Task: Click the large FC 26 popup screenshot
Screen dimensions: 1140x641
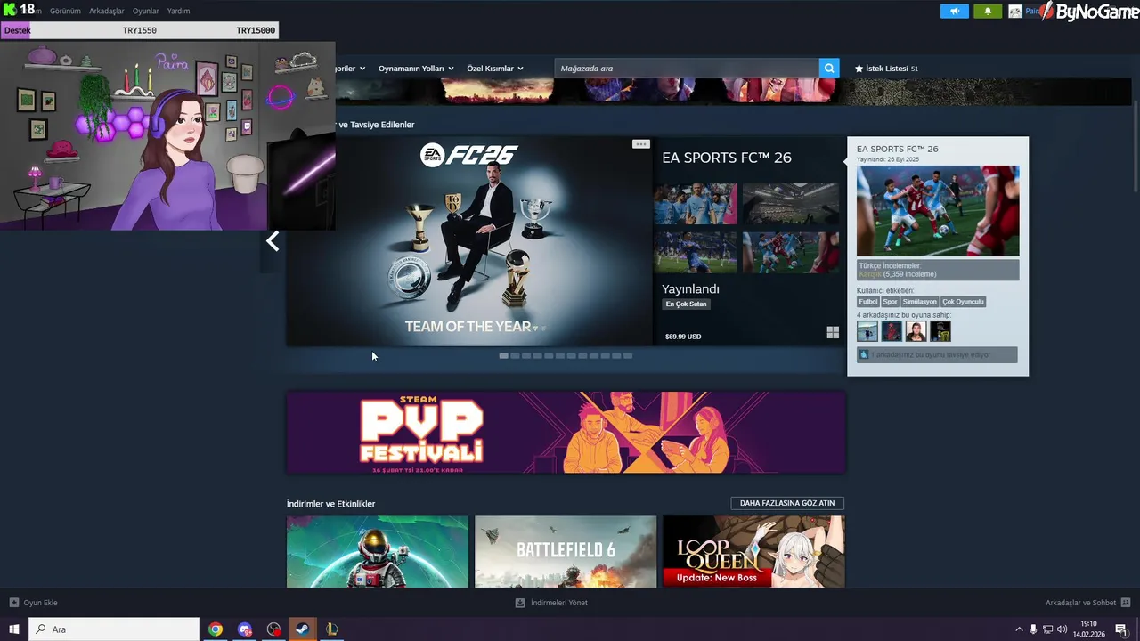Action: tap(938, 211)
